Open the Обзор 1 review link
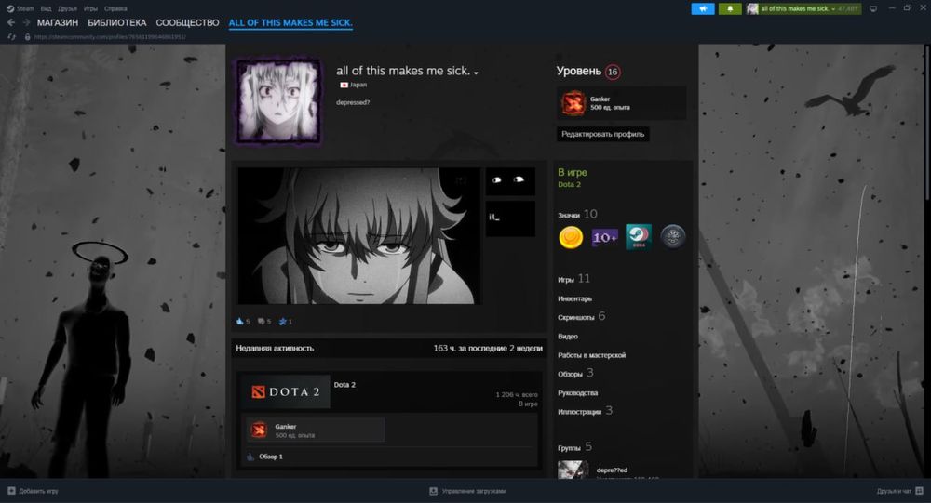Image resolution: width=931 pixels, height=503 pixels. pos(271,457)
